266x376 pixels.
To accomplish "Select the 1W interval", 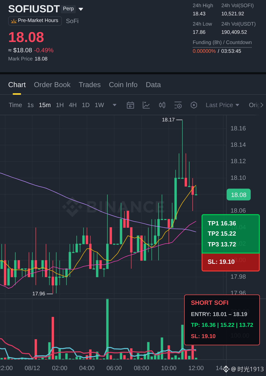I will pos(99,105).
